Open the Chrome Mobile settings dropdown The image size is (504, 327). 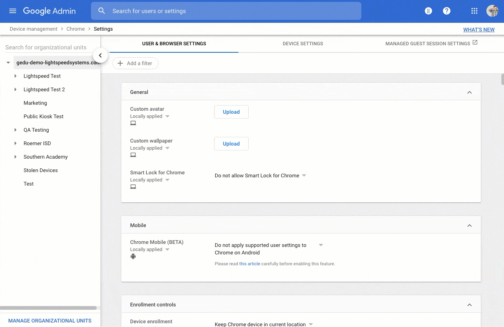coord(321,245)
